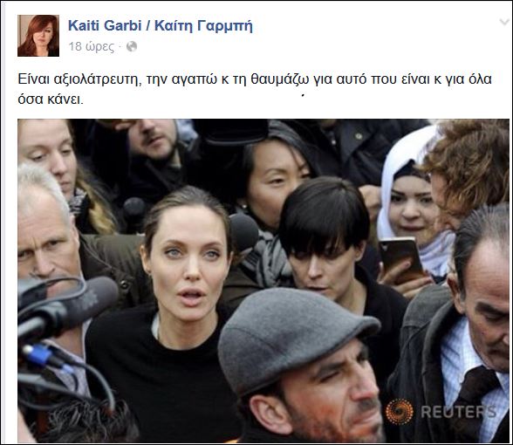Viewport: 513px width, 445px height.
Task: Click the "REUTERS" watermark text
Action: tap(458, 412)
